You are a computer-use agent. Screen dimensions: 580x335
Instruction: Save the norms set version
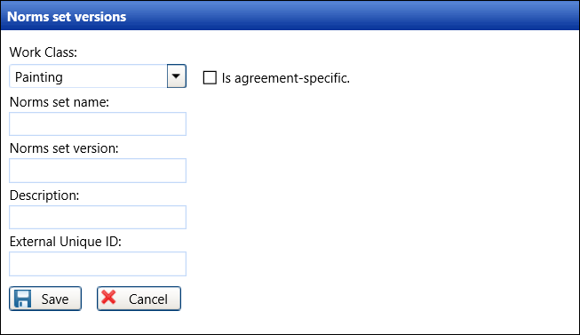[45, 299]
